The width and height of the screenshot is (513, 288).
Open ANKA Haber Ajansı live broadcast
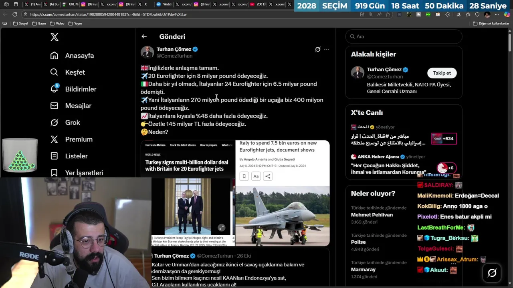404,164
